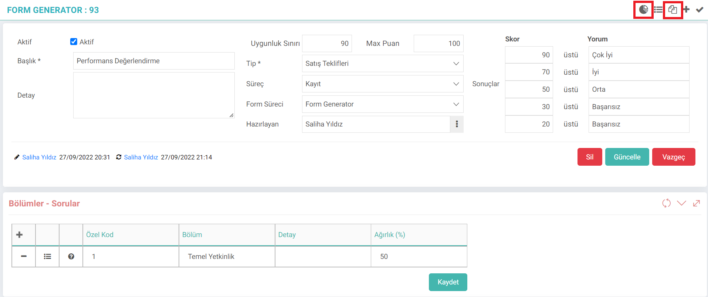
Task: Open list icon of Temel Yetkinlik row
Action: tap(47, 256)
